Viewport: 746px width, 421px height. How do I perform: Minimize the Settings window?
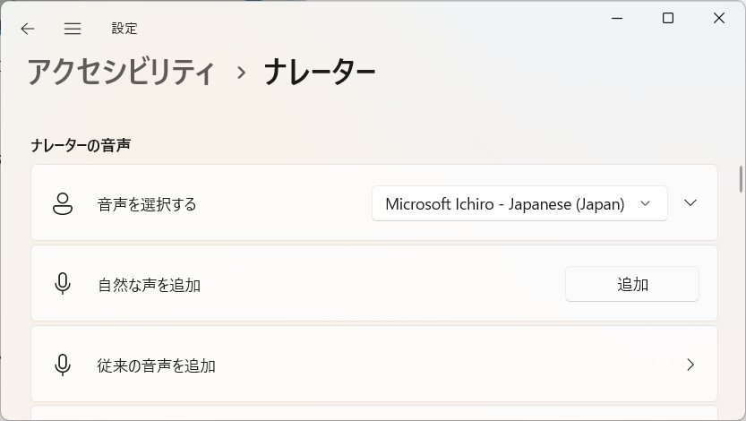pos(617,18)
